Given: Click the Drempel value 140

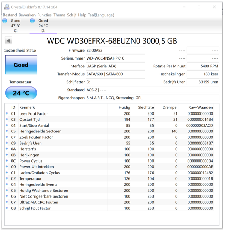Looking at the screenshot, I should 174,131.
